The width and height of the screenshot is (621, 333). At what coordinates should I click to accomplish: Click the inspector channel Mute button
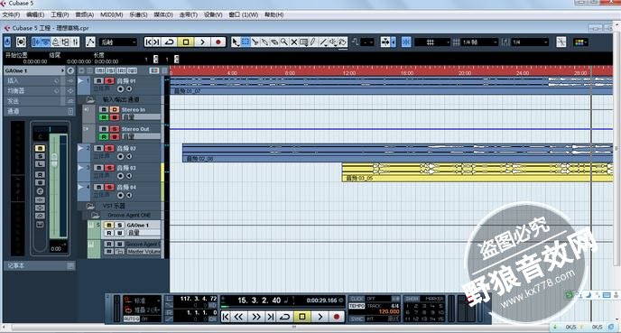40,149
